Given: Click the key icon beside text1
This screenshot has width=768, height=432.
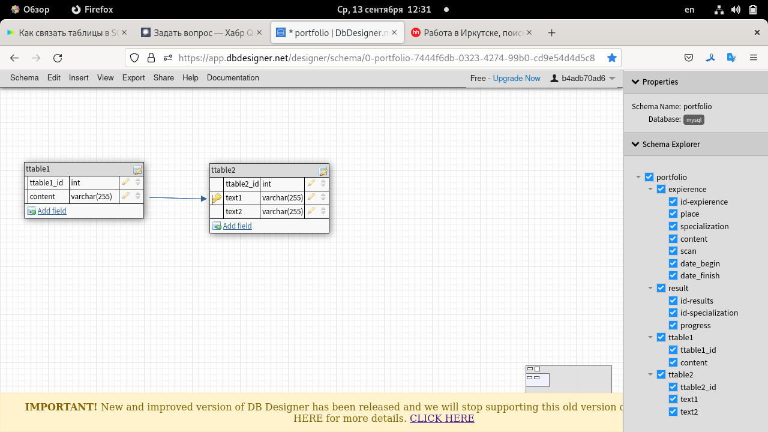Looking at the screenshot, I should pos(217,198).
